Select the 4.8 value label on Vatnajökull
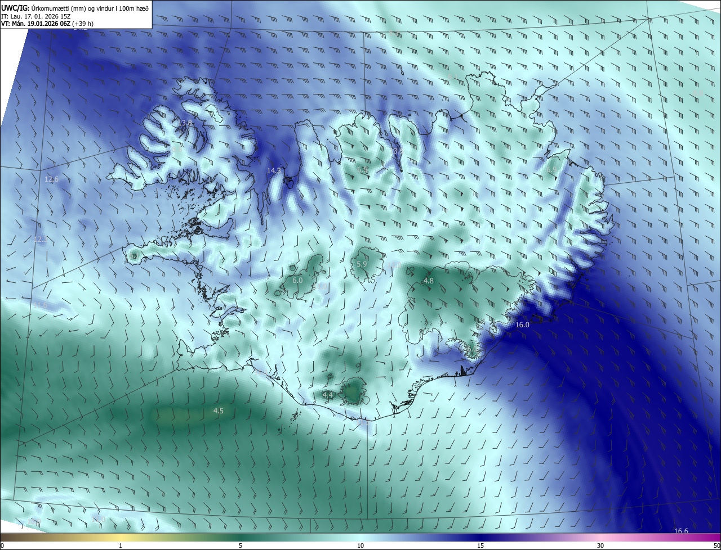This screenshot has height=550, width=721. [428, 281]
